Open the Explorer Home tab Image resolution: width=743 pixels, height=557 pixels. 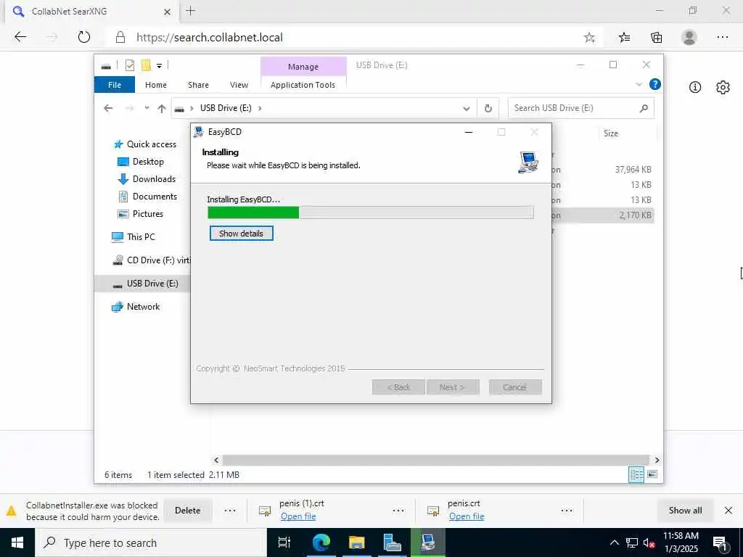(156, 85)
